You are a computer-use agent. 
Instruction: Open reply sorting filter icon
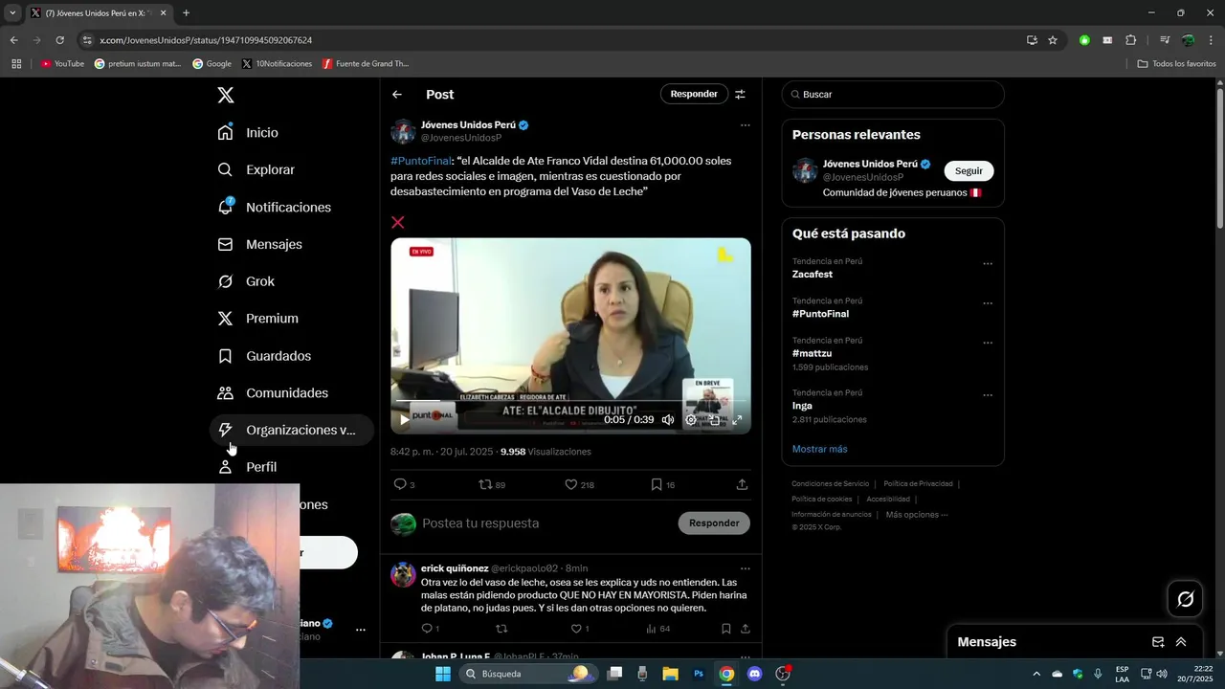(740, 94)
